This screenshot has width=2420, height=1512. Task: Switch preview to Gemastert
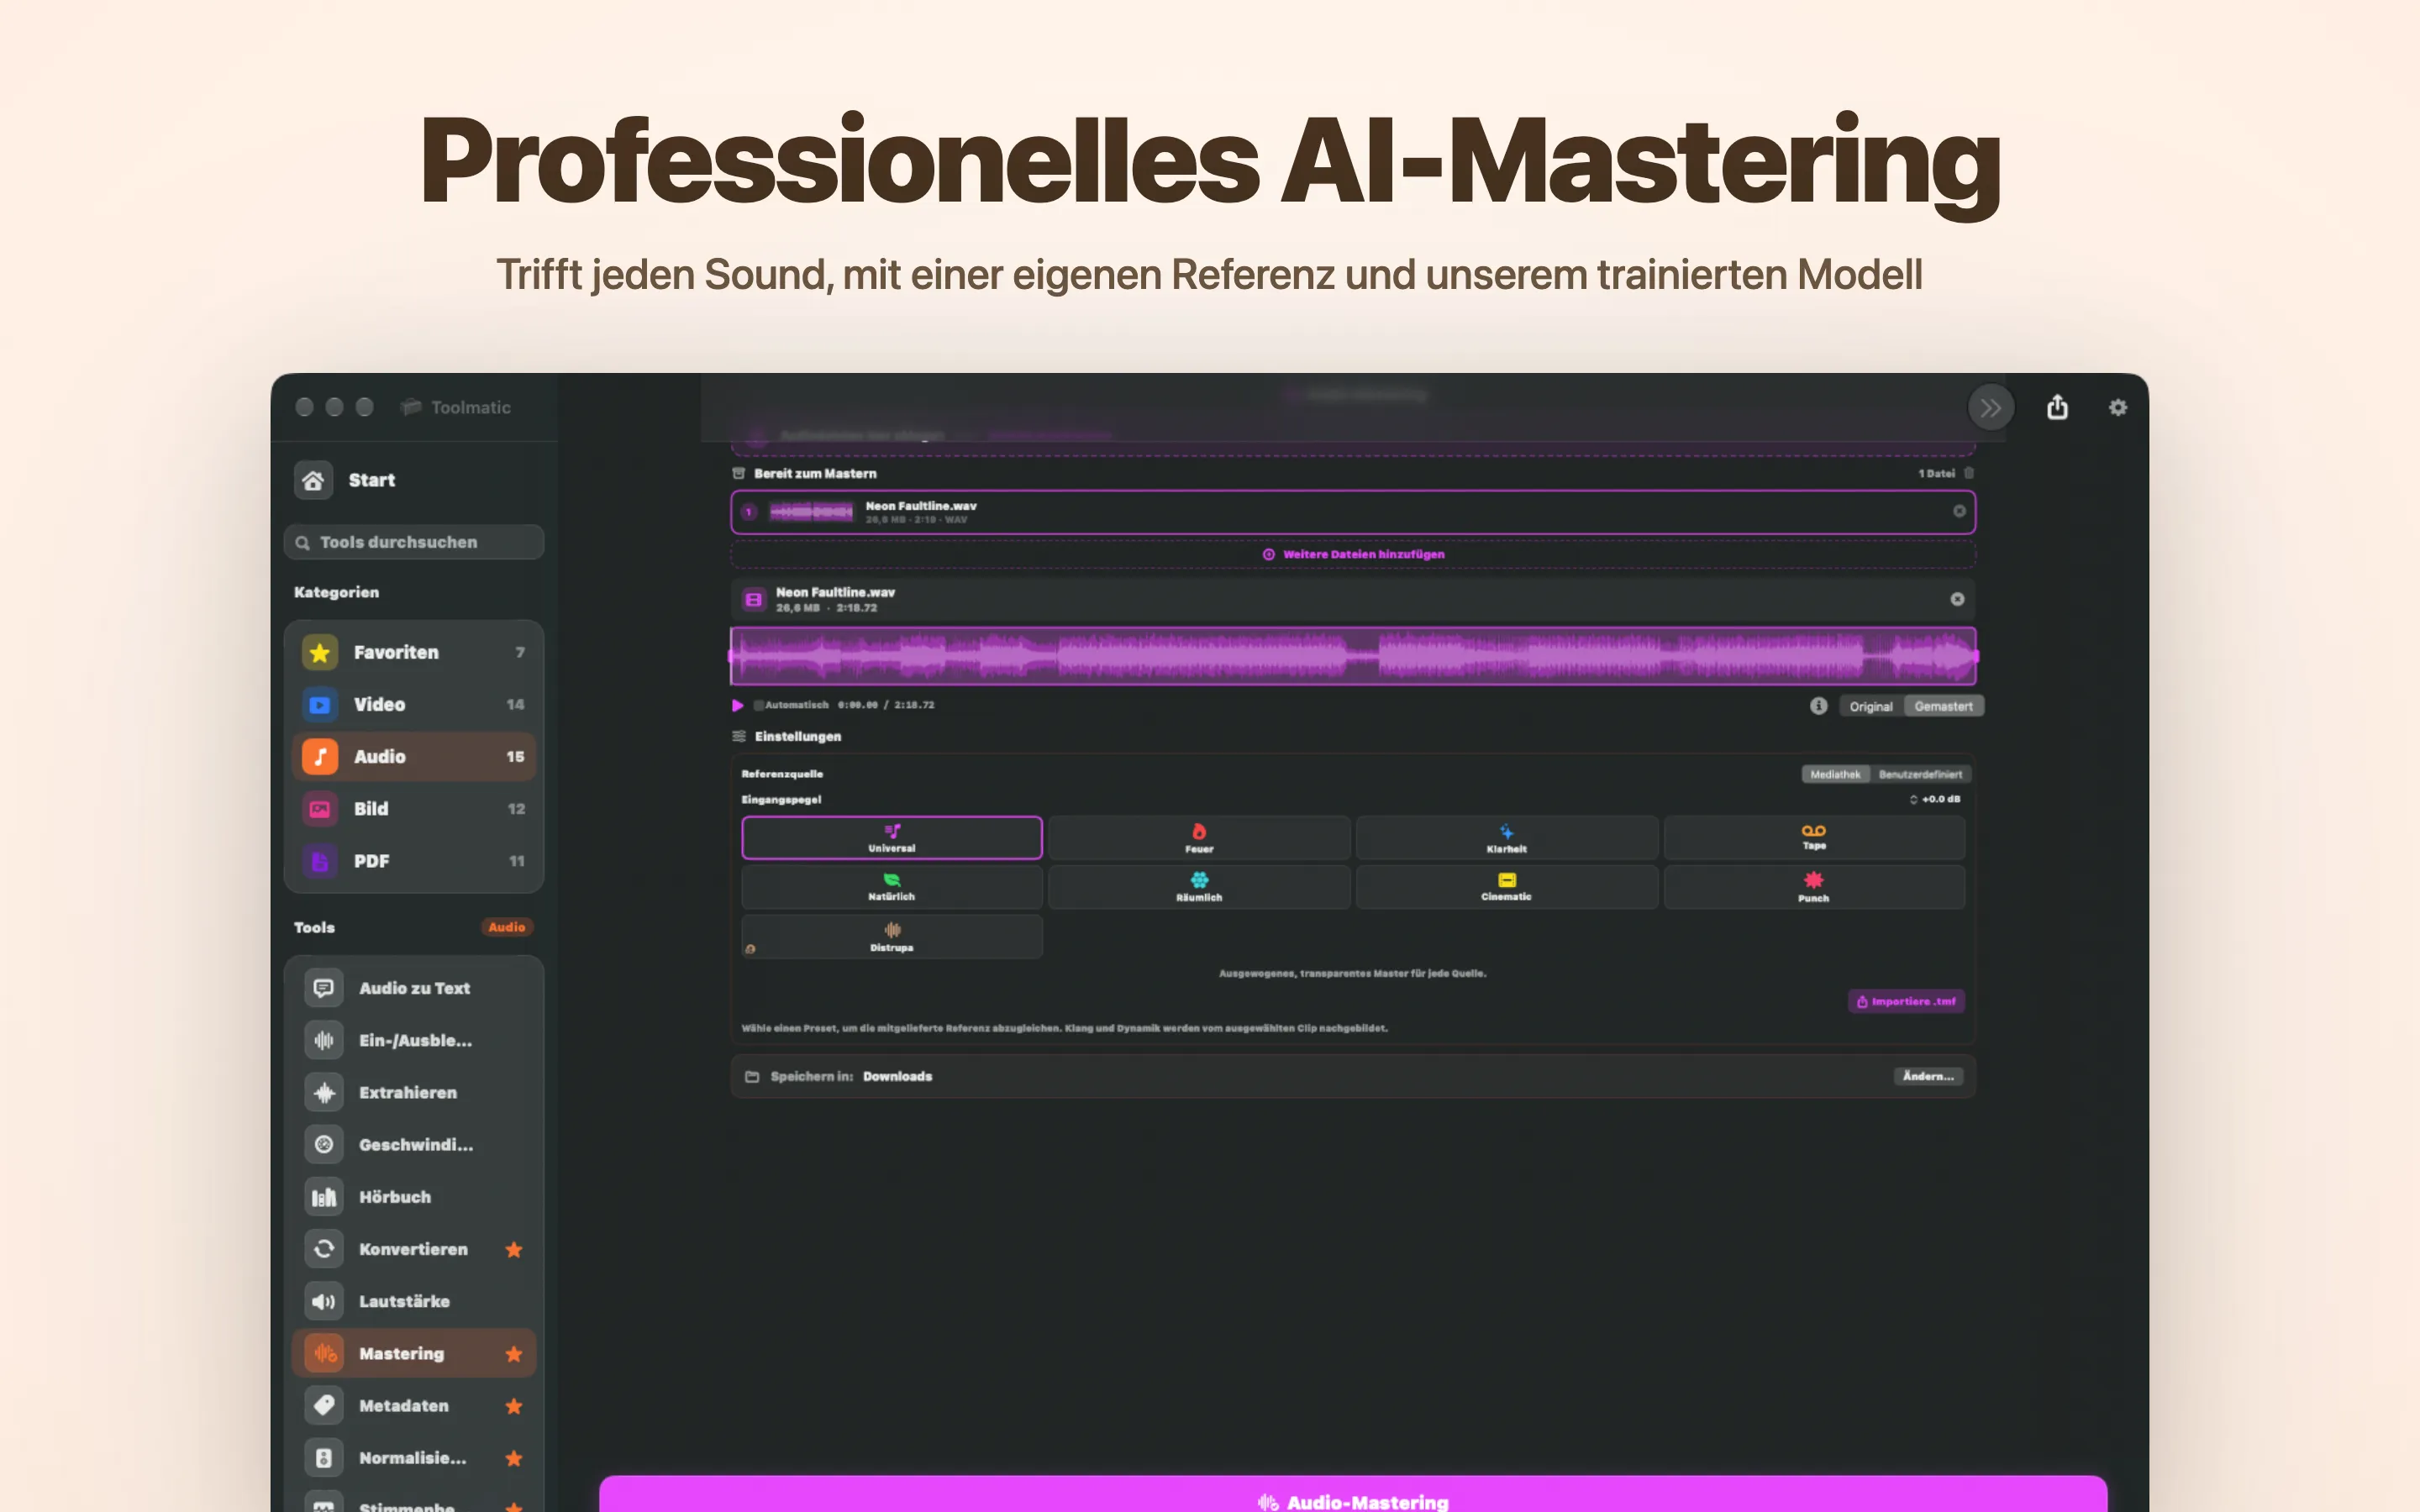coord(1943,706)
